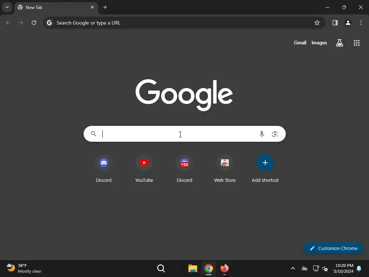This screenshot has height=277, width=369.
Task: Close the New Tab tab
Action: [92, 7]
